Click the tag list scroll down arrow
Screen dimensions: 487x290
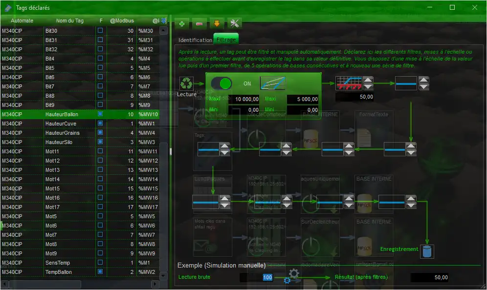(x=163, y=275)
